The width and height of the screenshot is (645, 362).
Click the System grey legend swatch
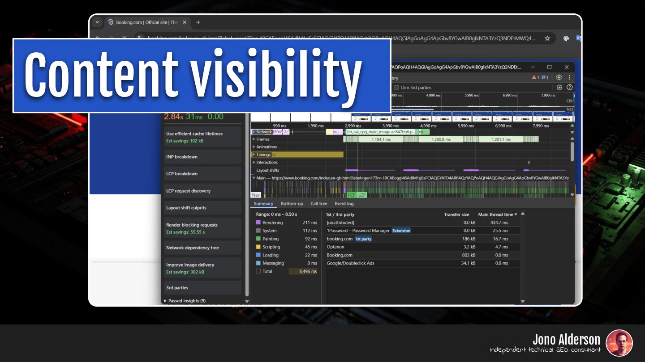[258, 231]
